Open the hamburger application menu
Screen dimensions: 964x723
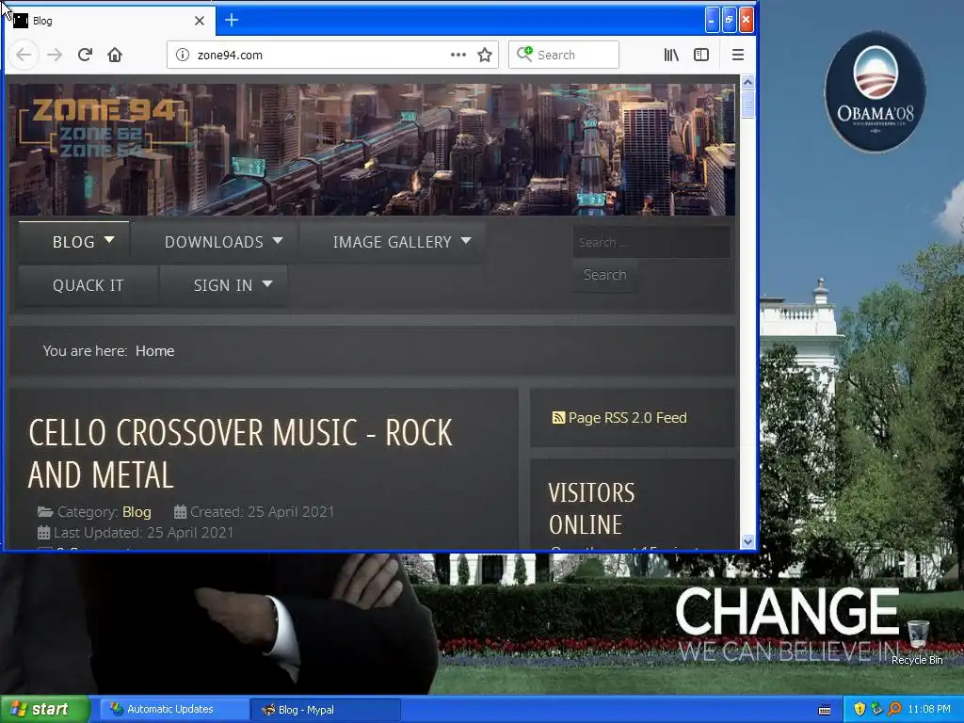738,55
